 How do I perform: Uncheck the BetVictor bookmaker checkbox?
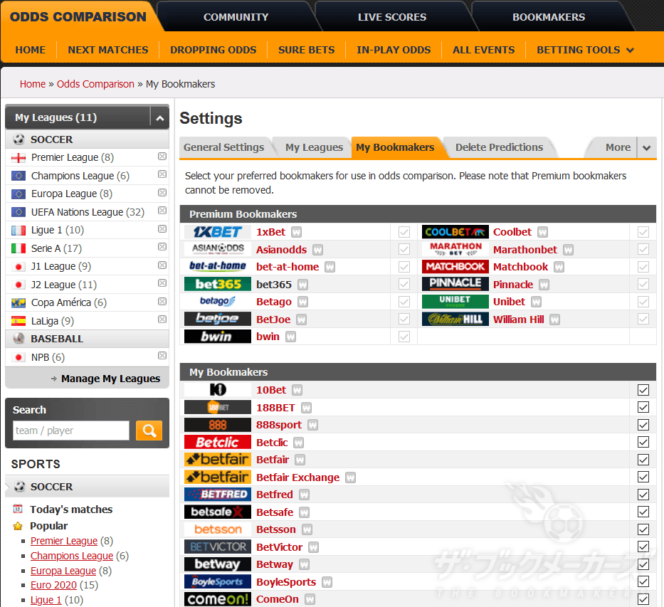click(643, 547)
